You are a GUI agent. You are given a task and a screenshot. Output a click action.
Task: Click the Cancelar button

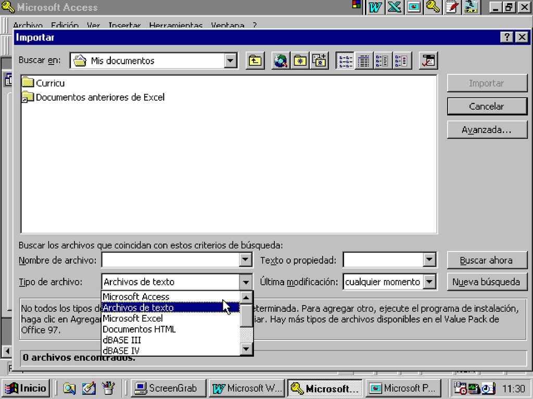tap(487, 107)
